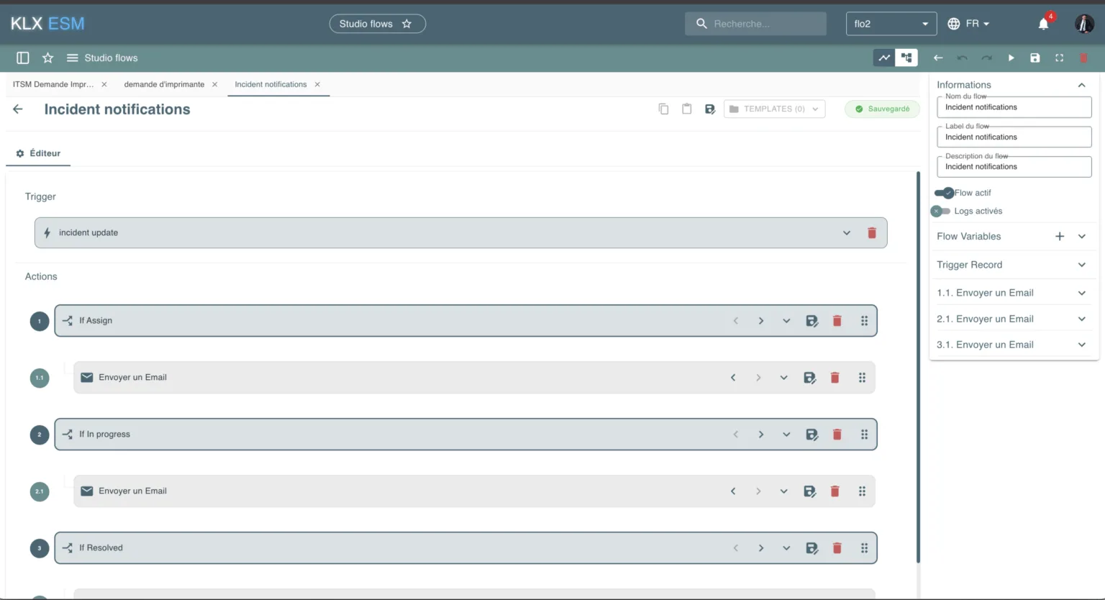The height and width of the screenshot is (600, 1105).
Task: Click the Studio flows pill button
Action: (376, 24)
